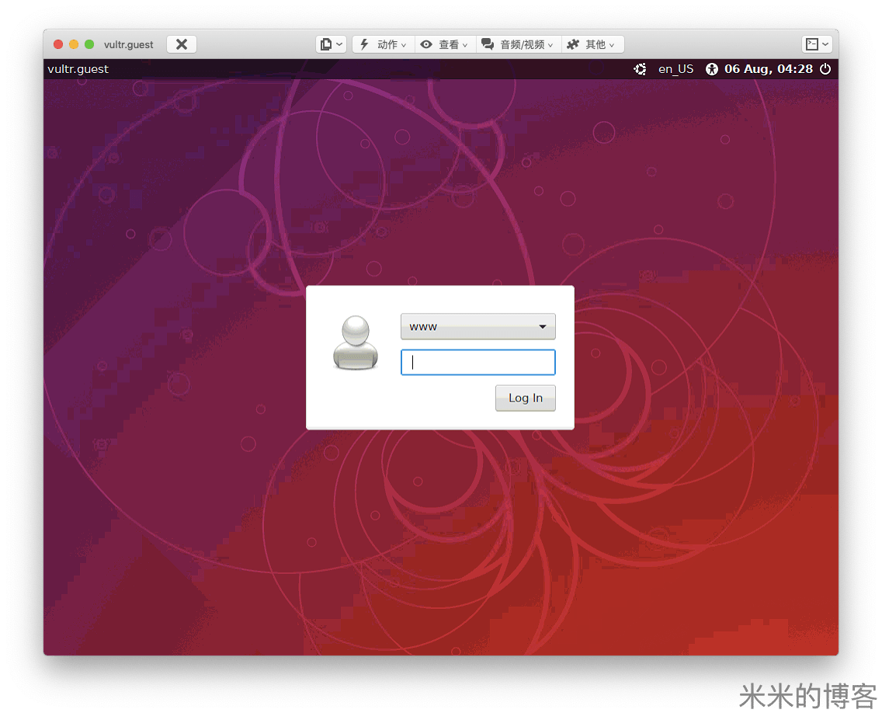The image size is (882, 713).
Task: Click inside the password entry field
Action: coord(477,362)
